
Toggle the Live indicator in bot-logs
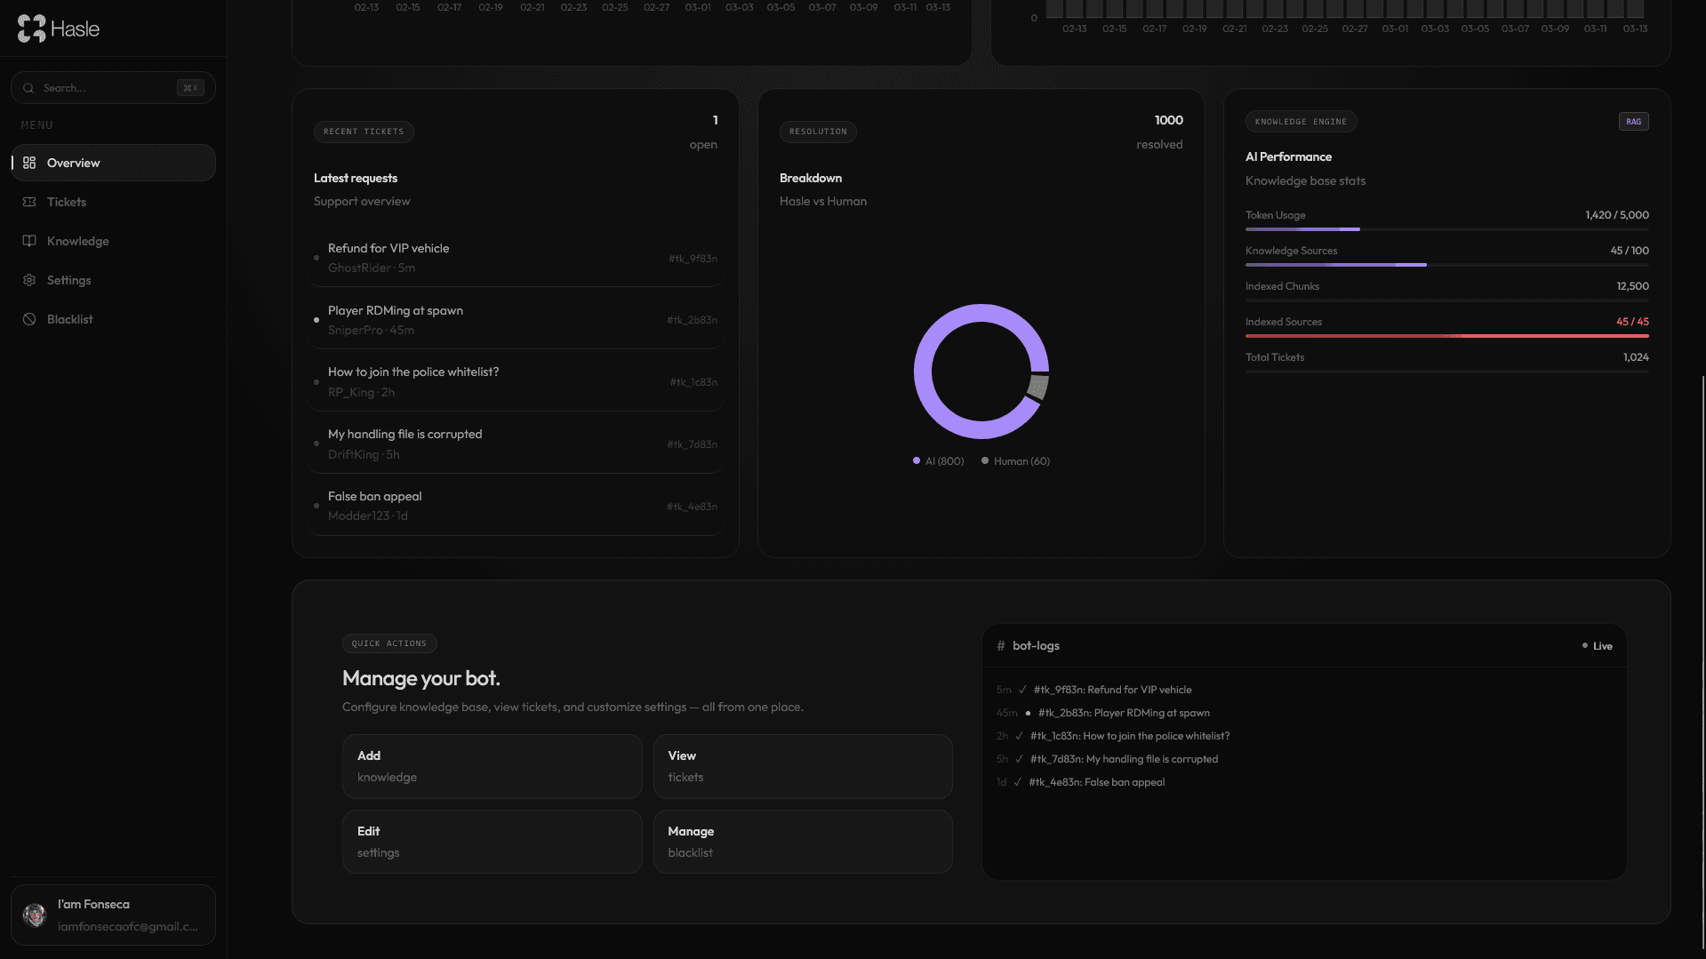pos(1596,646)
